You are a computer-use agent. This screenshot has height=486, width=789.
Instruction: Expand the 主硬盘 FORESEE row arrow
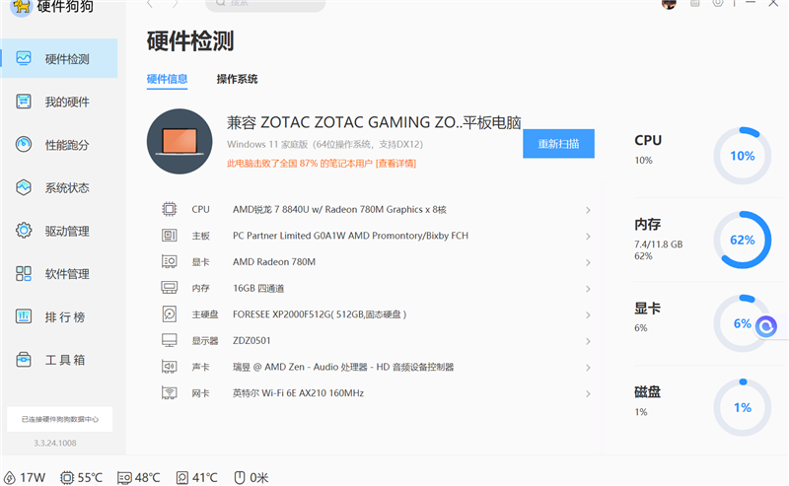tap(588, 314)
